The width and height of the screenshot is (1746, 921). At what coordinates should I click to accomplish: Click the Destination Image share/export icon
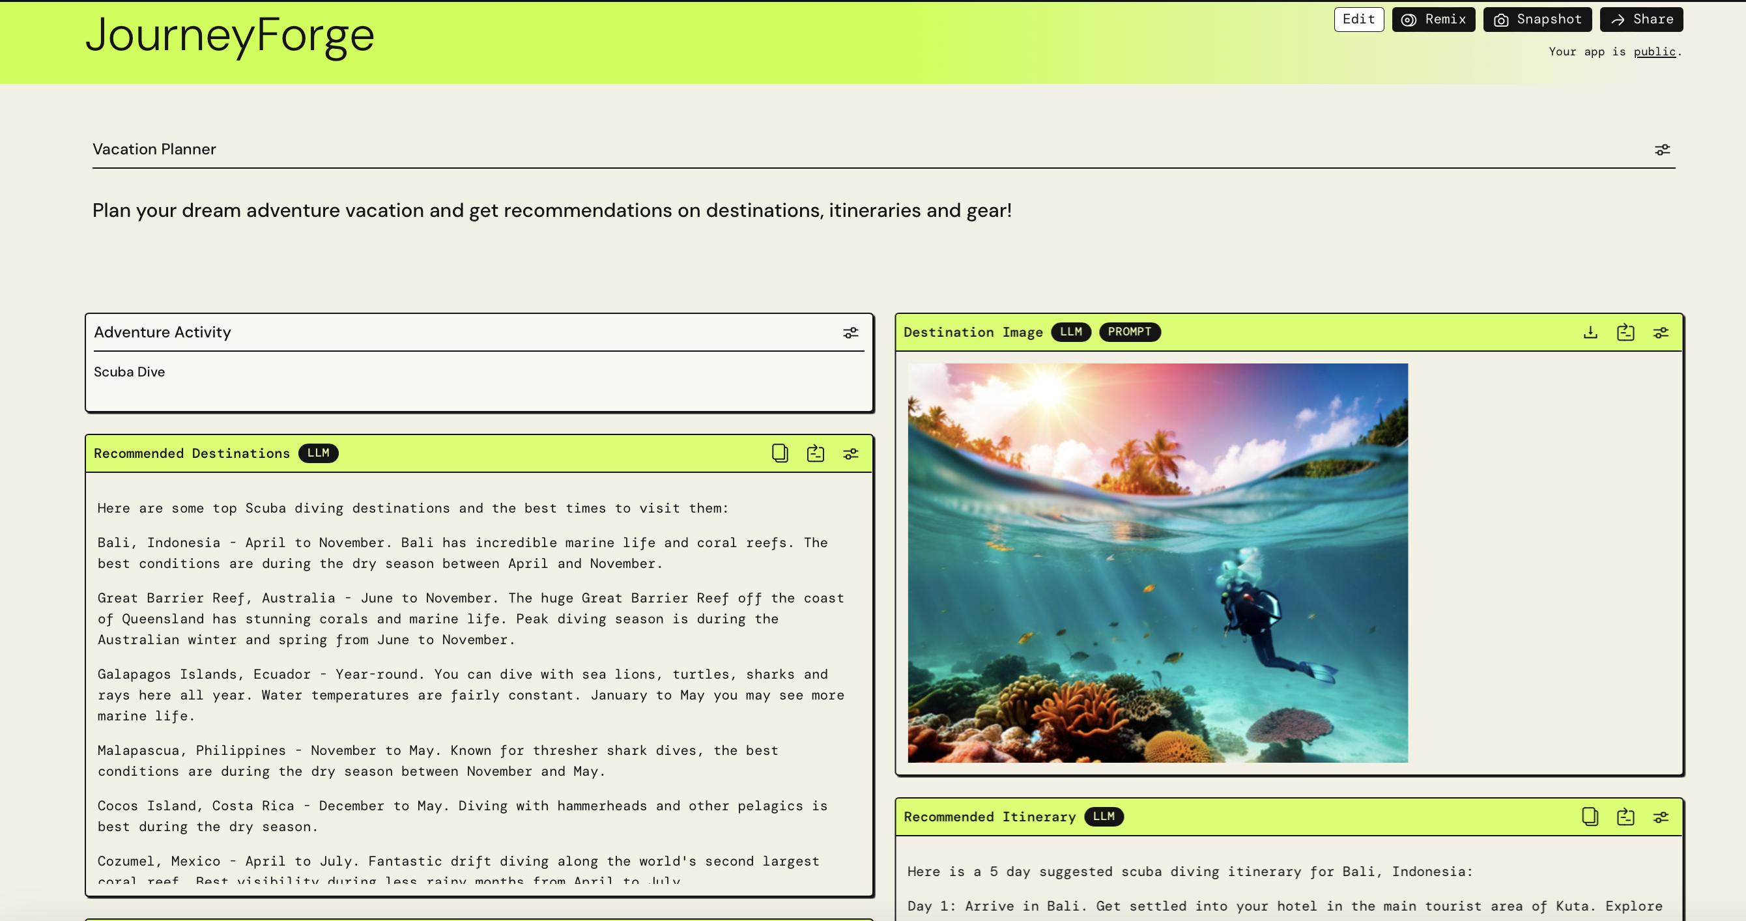point(1625,332)
